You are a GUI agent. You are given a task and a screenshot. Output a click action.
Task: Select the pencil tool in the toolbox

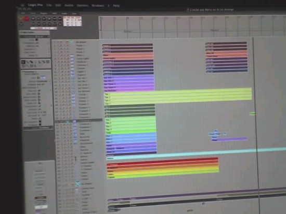pyautogui.click(x=28, y=62)
